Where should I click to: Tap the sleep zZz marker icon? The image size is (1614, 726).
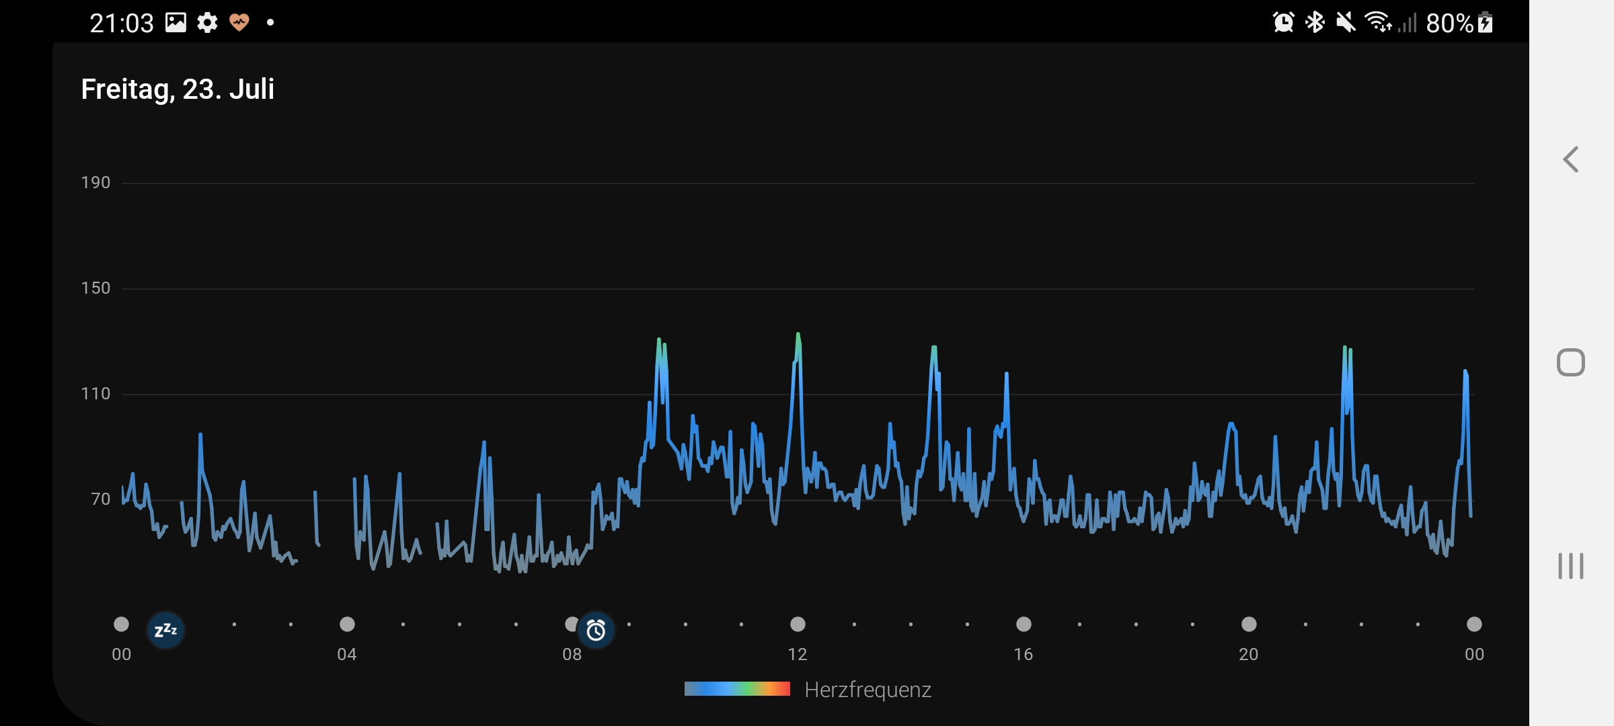(165, 630)
